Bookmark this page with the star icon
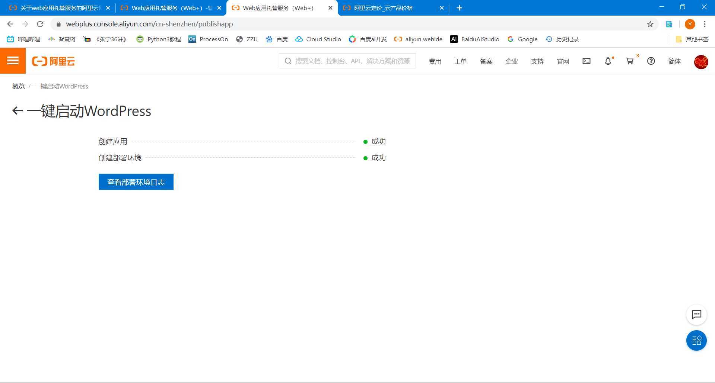Screen dimensions: 715x383 pyautogui.click(x=650, y=24)
